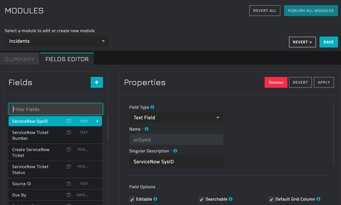This screenshot has height=205, width=341.
Task: Switch to the SUMMARY tab
Action: (x=20, y=59)
